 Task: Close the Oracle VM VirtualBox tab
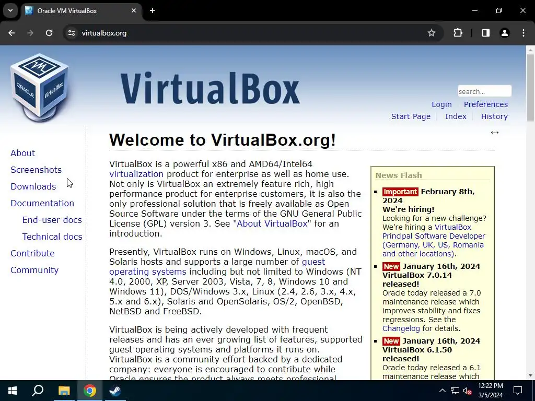point(133,10)
